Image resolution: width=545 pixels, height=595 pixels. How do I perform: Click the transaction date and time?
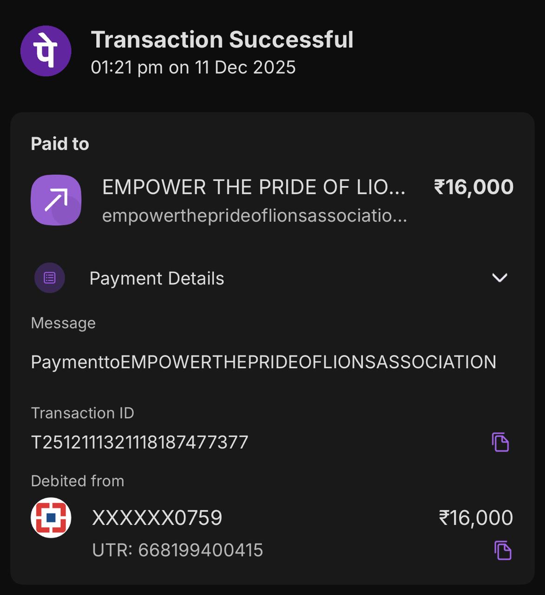(193, 67)
